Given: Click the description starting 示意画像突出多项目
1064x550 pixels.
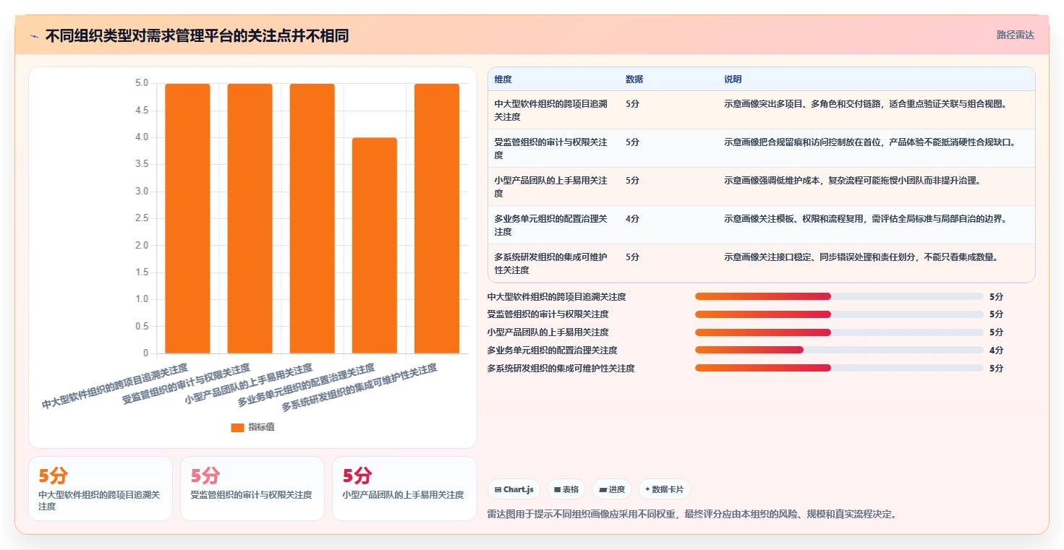Looking at the screenshot, I should click(x=865, y=103).
